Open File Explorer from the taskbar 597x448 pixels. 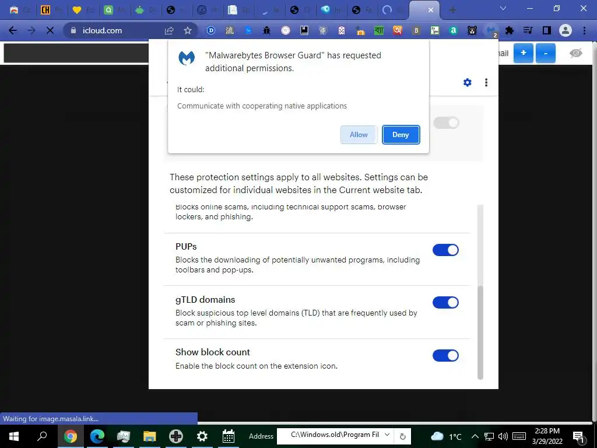(150, 436)
